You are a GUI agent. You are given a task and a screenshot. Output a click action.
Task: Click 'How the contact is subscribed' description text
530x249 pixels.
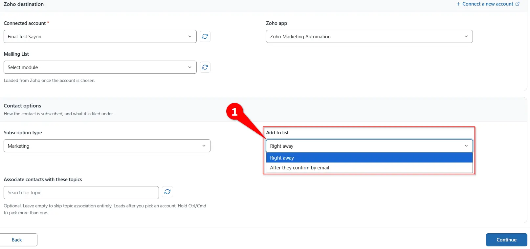pyautogui.click(x=59, y=114)
